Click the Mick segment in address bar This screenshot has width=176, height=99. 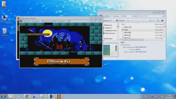click(125, 16)
